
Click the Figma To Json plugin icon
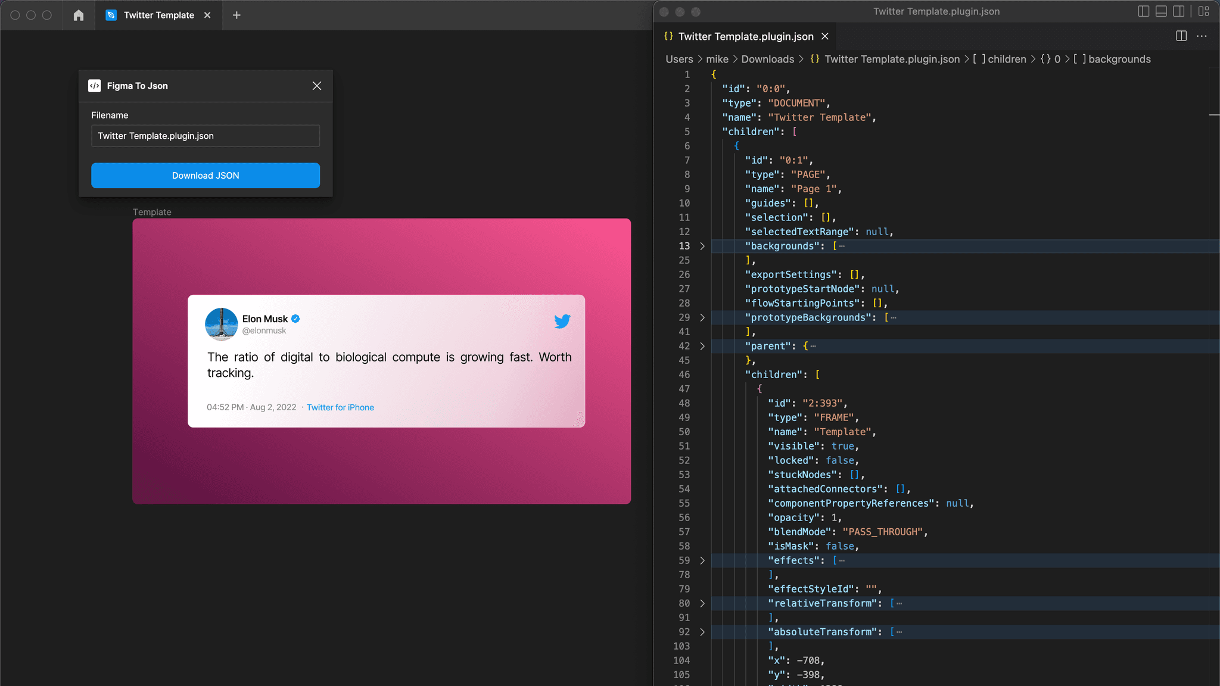click(95, 85)
